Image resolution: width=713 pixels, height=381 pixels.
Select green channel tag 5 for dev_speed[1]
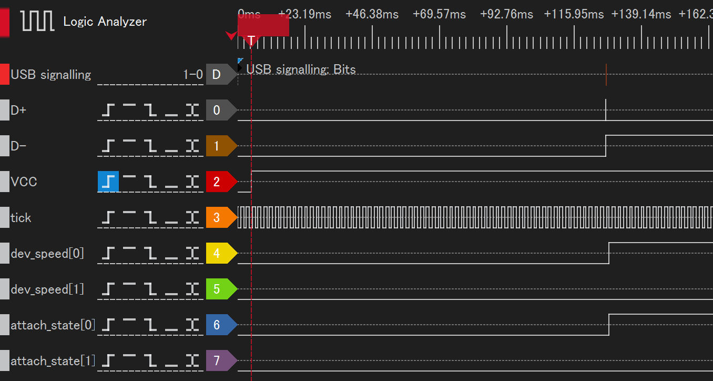221,289
